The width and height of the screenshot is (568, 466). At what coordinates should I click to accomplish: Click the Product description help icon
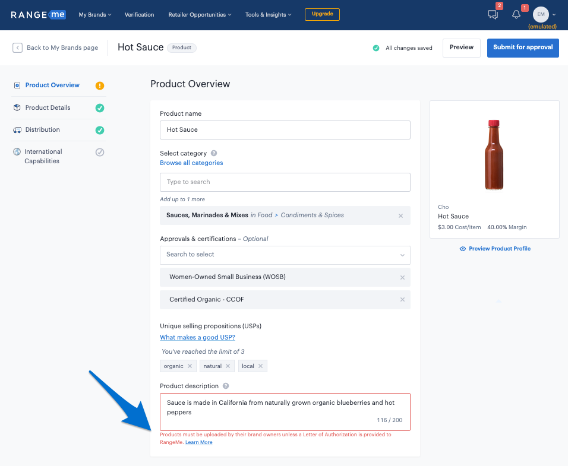click(x=226, y=386)
